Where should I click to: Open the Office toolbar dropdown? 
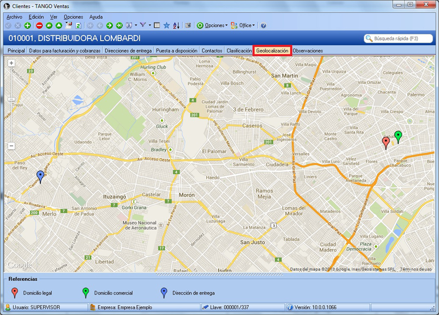[x=243, y=25]
